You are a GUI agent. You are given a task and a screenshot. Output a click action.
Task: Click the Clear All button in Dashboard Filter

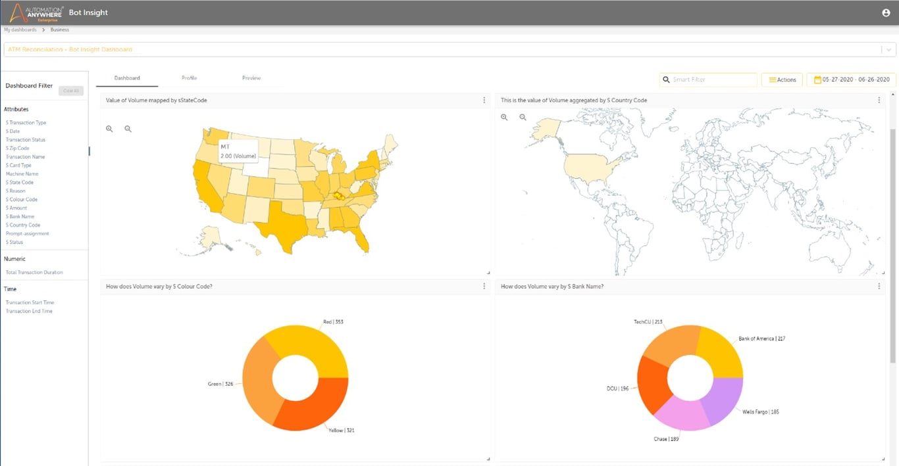pos(70,91)
